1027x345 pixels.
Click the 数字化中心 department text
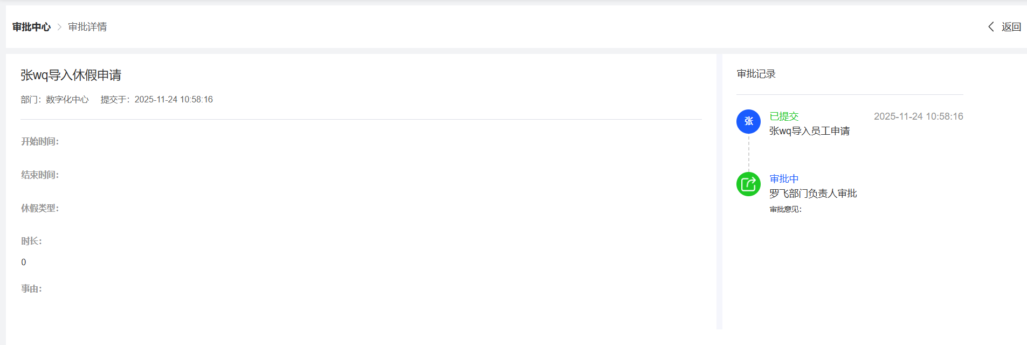[67, 100]
